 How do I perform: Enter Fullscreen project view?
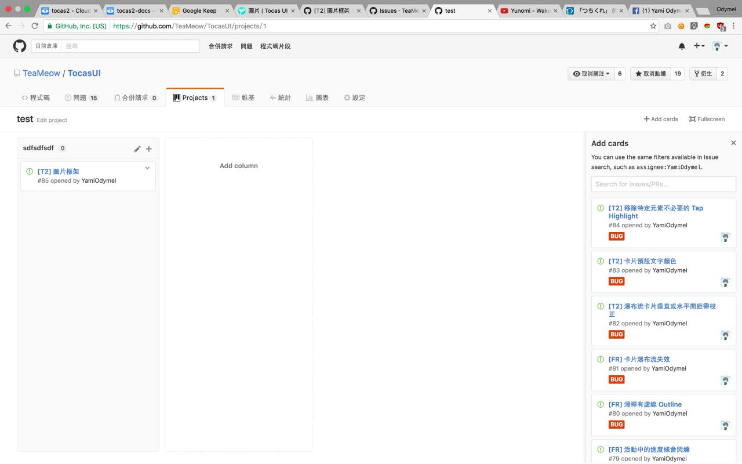pos(707,119)
